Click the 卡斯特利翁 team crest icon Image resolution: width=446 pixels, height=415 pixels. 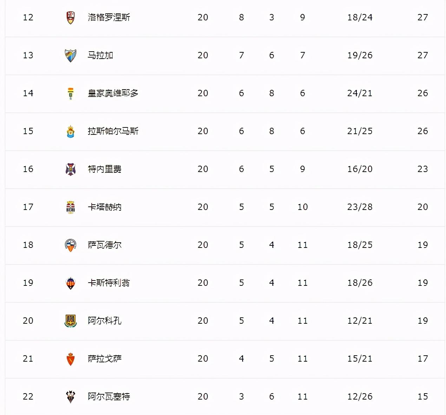(71, 283)
